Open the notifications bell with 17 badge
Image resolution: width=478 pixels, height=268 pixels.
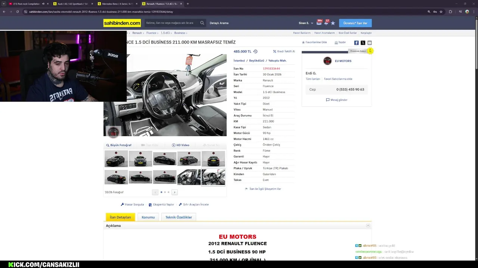pos(326,23)
